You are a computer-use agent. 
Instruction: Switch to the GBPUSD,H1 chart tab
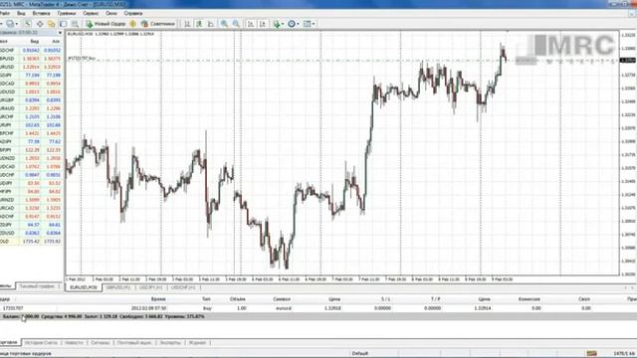(118, 287)
